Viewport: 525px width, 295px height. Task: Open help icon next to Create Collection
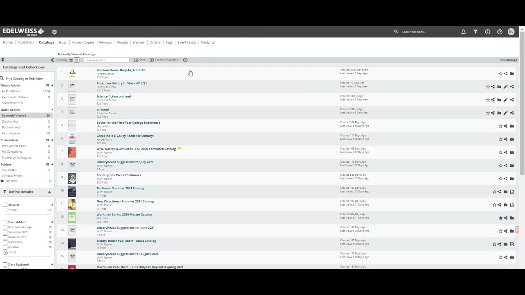click(x=185, y=60)
